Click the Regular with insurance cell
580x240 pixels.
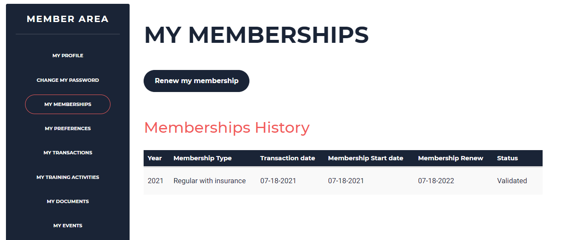click(x=209, y=181)
